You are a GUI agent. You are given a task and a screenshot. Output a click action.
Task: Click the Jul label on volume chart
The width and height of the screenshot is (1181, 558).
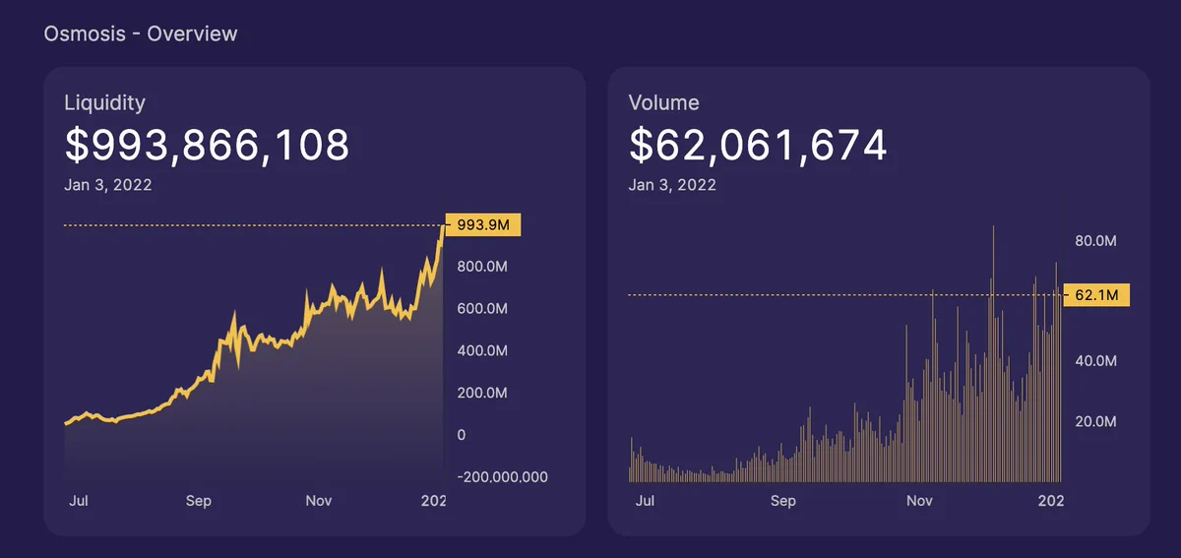(646, 501)
